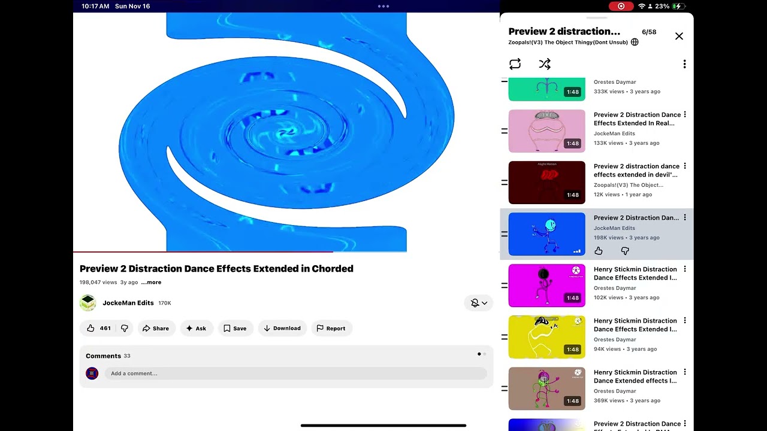Open notification bell options for JockeMan Edits

[479, 303]
